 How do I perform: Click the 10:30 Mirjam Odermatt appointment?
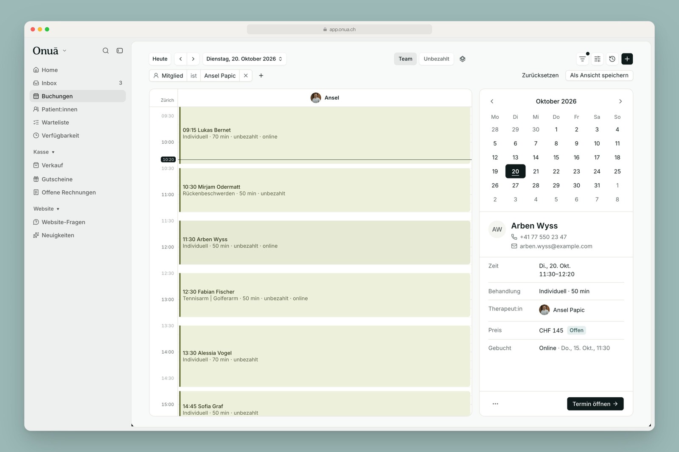[x=325, y=190]
